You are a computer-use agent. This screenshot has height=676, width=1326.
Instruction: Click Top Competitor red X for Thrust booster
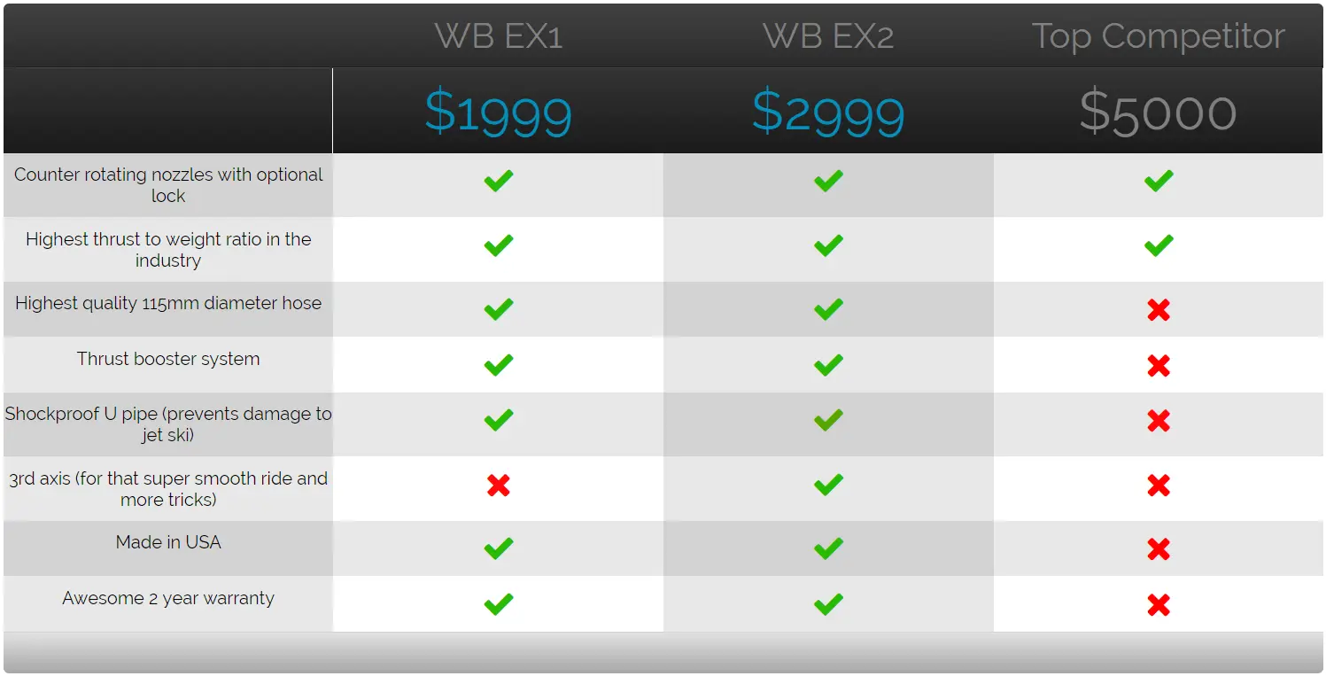point(1159,366)
